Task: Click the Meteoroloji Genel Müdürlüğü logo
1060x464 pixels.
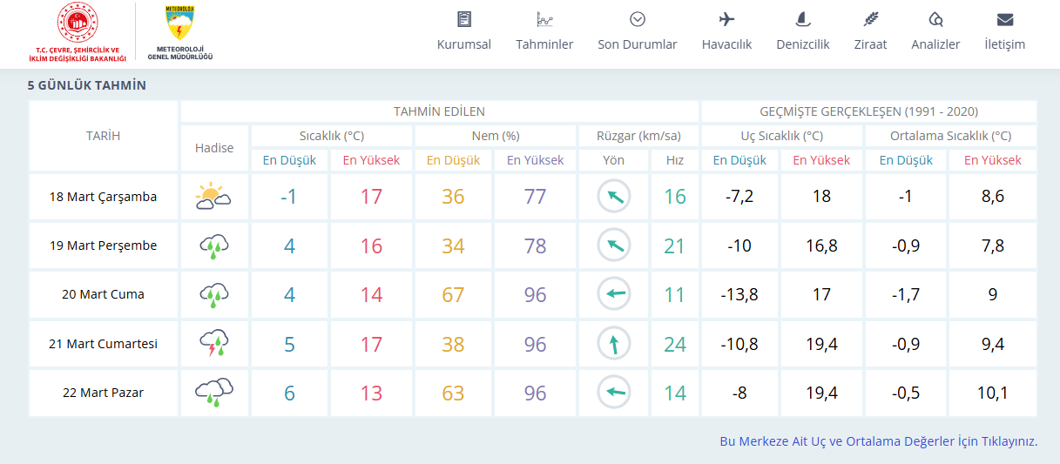Action: pyautogui.click(x=179, y=33)
